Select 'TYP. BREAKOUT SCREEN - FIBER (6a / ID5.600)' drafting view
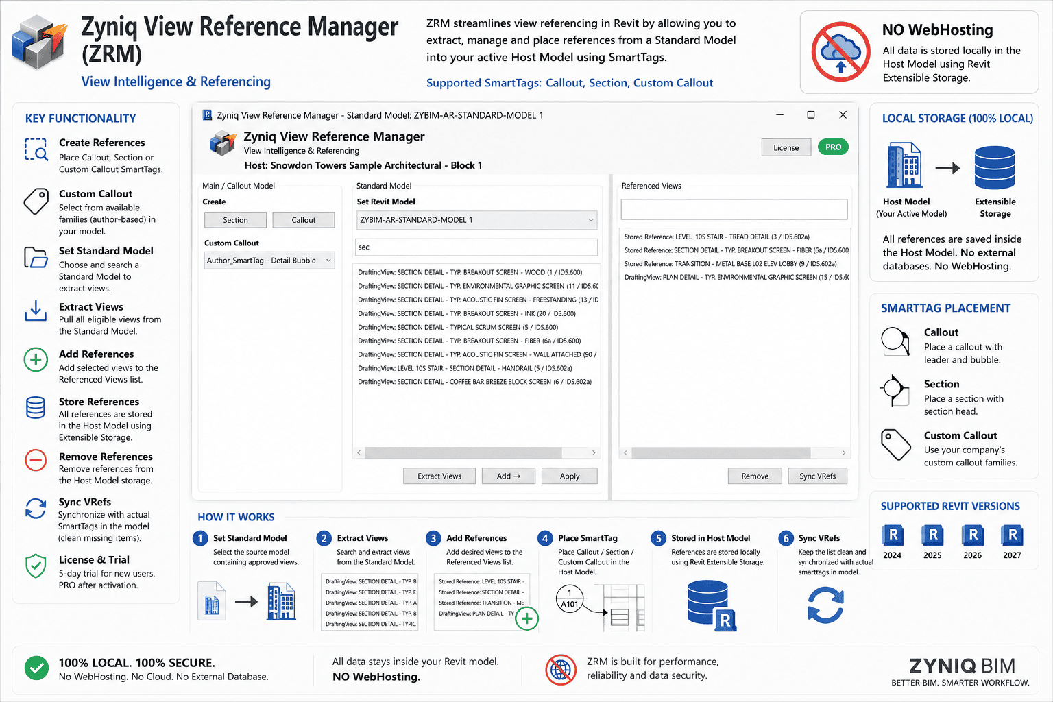Screen dimensions: 1053x702 [x=476, y=341]
